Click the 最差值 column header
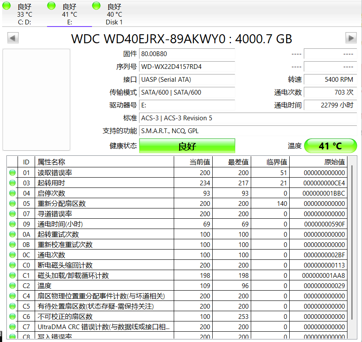This screenshot has height=342, width=362. click(x=232, y=162)
